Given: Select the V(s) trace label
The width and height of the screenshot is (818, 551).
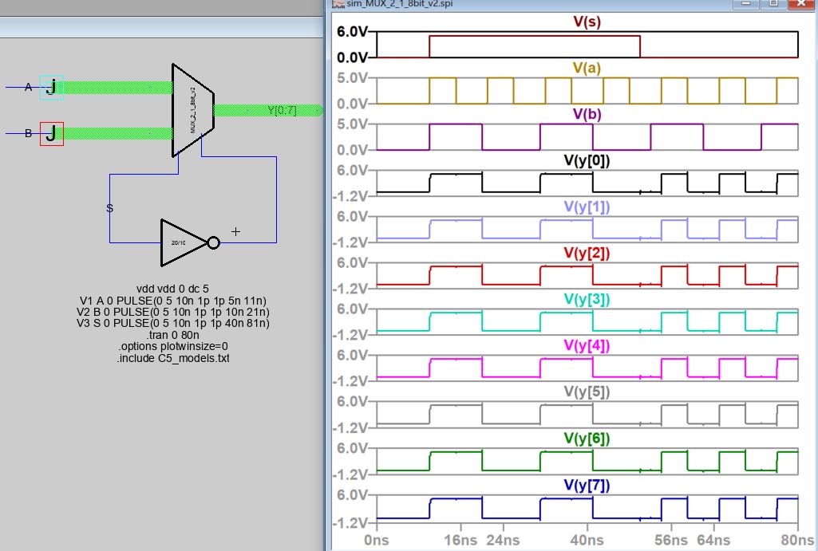Looking at the screenshot, I should pyautogui.click(x=587, y=22).
